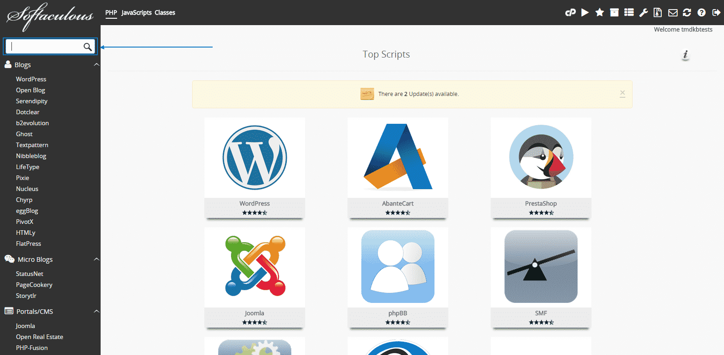The height and width of the screenshot is (355, 724).
Task: Click the play-shaped demos icon
Action: click(x=585, y=13)
